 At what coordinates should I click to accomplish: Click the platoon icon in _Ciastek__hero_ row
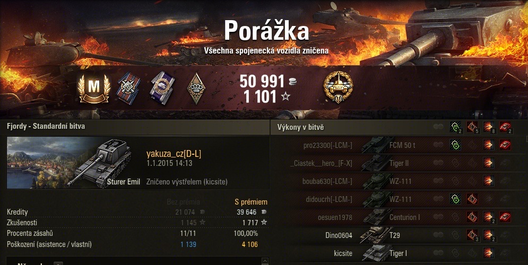point(438,163)
